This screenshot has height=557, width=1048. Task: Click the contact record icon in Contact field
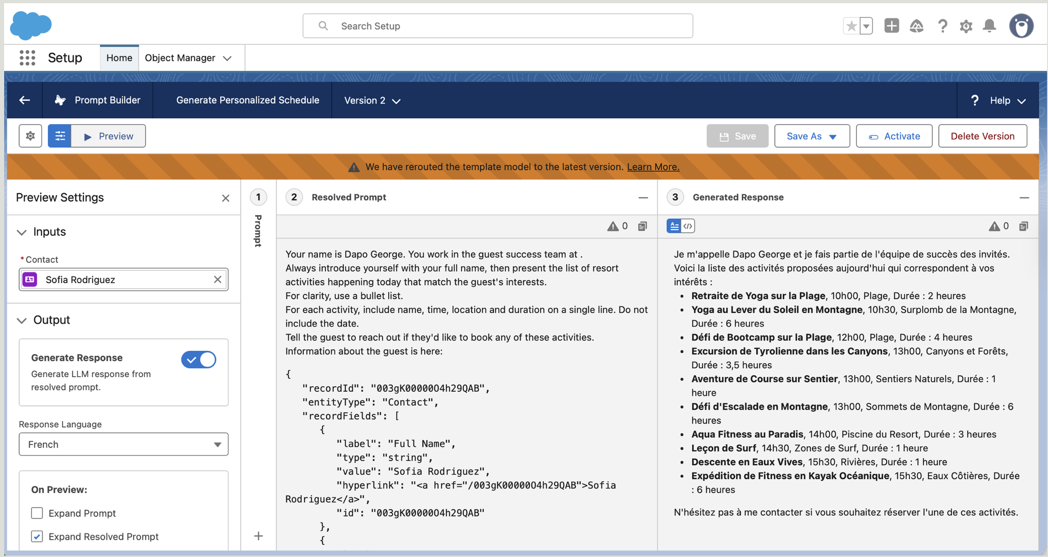(x=30, y=279)
